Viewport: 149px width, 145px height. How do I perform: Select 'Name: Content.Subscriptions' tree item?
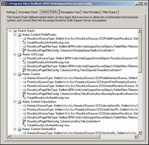[39, 102]
